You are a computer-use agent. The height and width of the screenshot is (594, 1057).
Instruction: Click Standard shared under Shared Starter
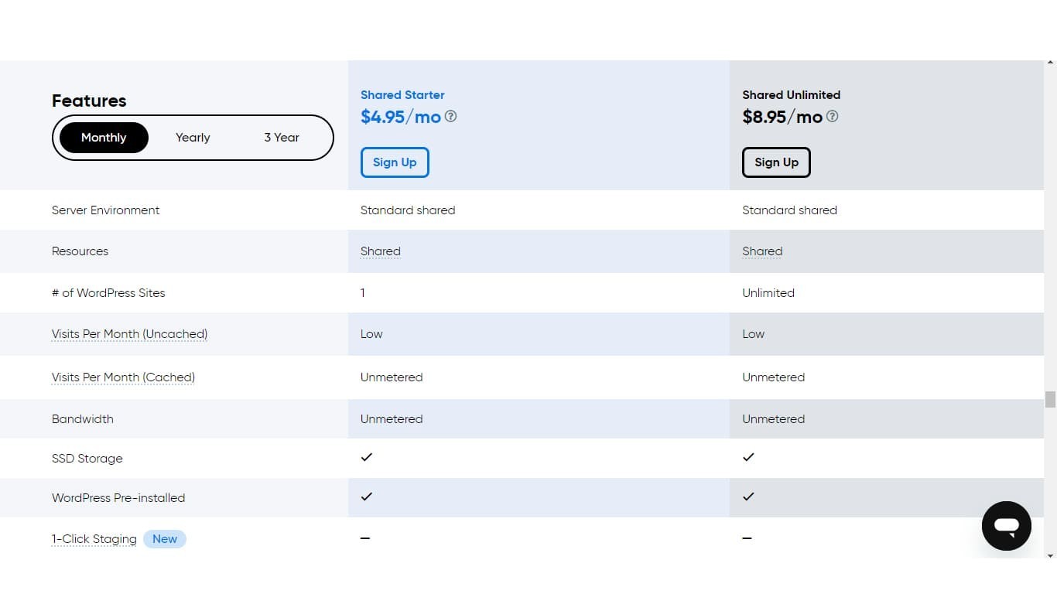[408, 210]
